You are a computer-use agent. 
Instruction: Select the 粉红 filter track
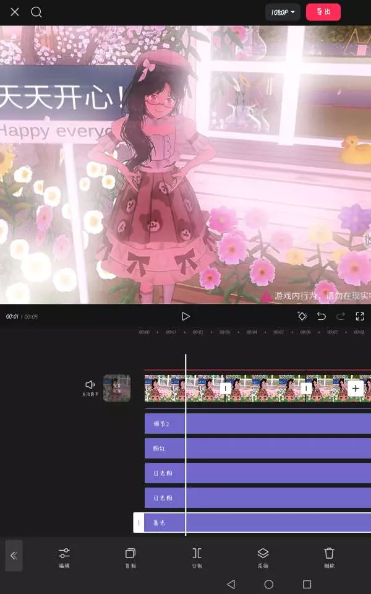(257, 449)
